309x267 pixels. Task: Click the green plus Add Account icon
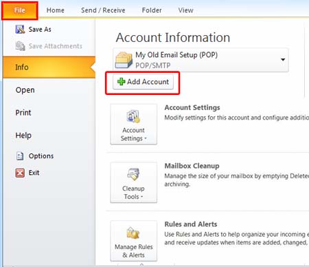[121, 81]
